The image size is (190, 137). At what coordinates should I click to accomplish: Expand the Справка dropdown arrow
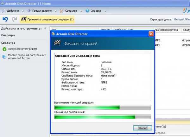click(105, 11)
